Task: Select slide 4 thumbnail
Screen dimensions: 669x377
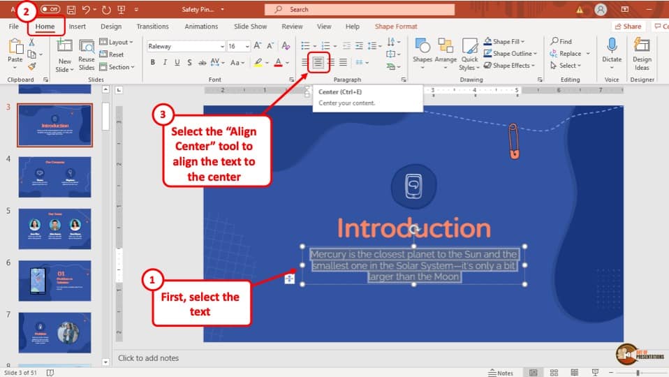Action: pos(54,177)
